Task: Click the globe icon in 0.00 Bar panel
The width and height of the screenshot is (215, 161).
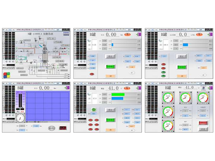Action: pos(89,41)
